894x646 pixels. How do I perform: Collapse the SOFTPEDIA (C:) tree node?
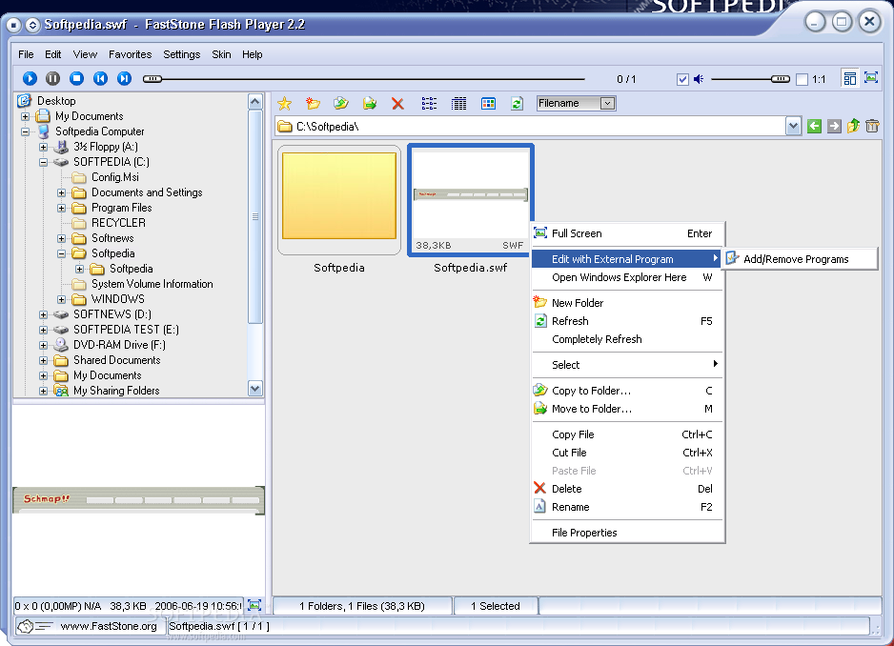44,162
